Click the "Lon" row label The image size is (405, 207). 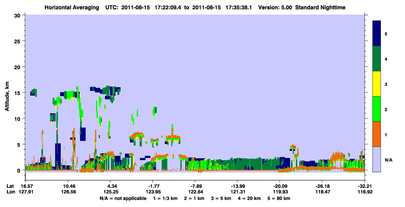(x=10, y=192)
